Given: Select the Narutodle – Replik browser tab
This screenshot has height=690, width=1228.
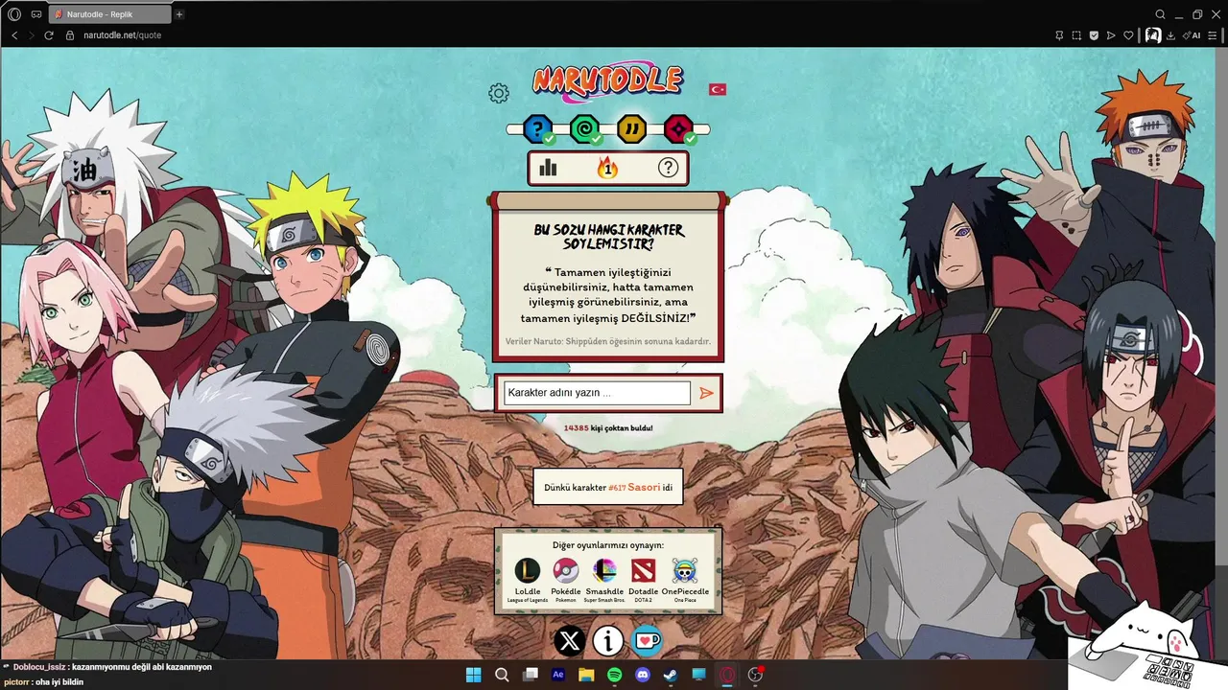Looking at the screenshot, I should click(109, 14).
